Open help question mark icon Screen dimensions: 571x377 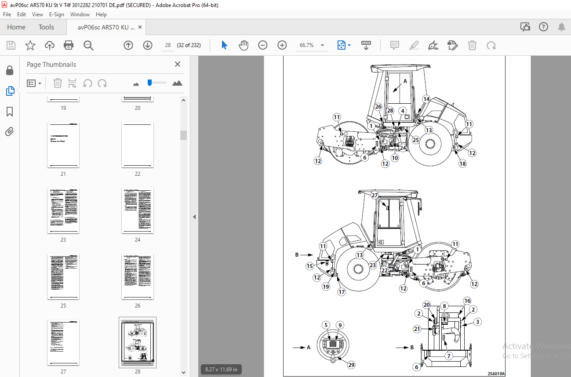coord(544,27)
